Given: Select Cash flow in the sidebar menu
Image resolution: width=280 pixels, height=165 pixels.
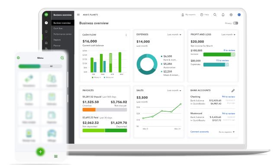Looking at the screenshot, I should pyautogui.click(x=58, y=29).
